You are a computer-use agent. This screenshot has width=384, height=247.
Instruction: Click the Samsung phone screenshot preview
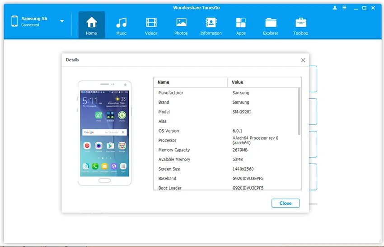pyautogui.click(x=104, y=133)
